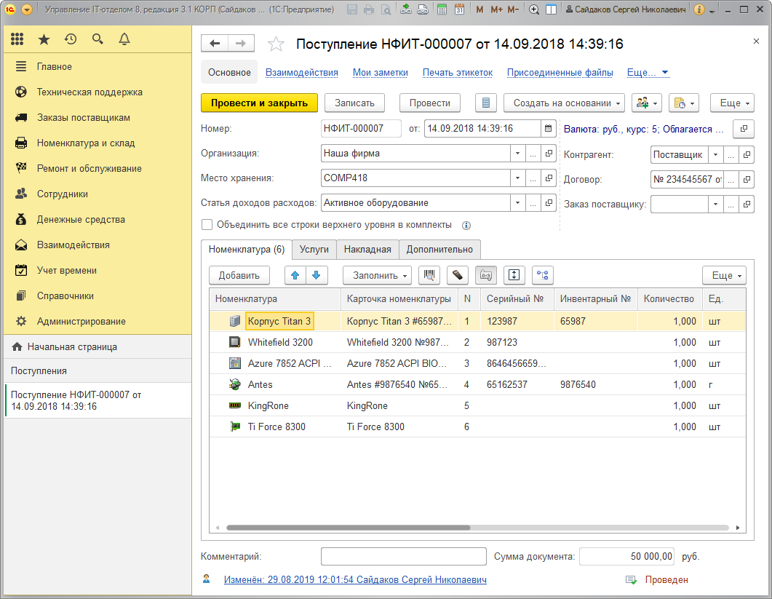Open Создать на основании dropdown

(x=564, y=103)
